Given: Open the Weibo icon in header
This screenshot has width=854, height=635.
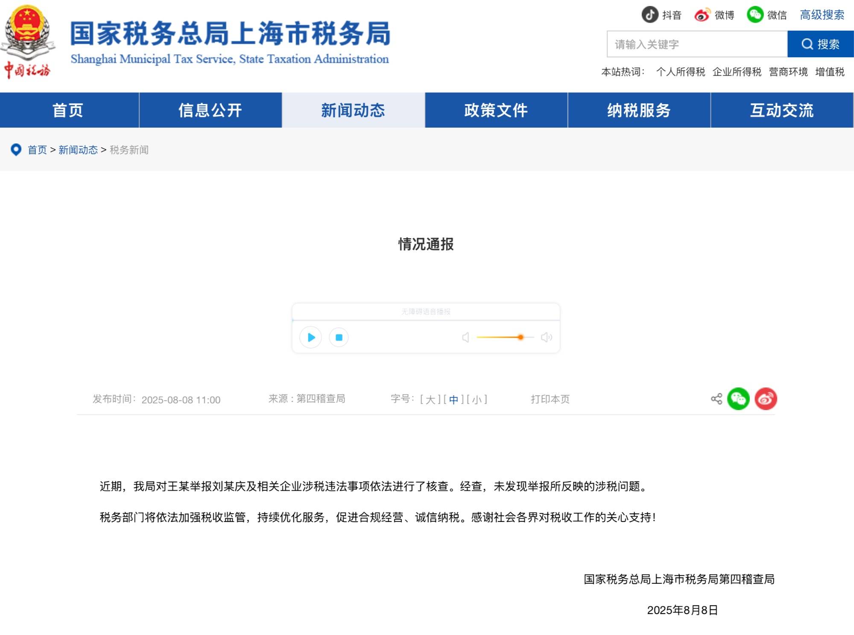Looking at the screenshot, I should [702, 15].
